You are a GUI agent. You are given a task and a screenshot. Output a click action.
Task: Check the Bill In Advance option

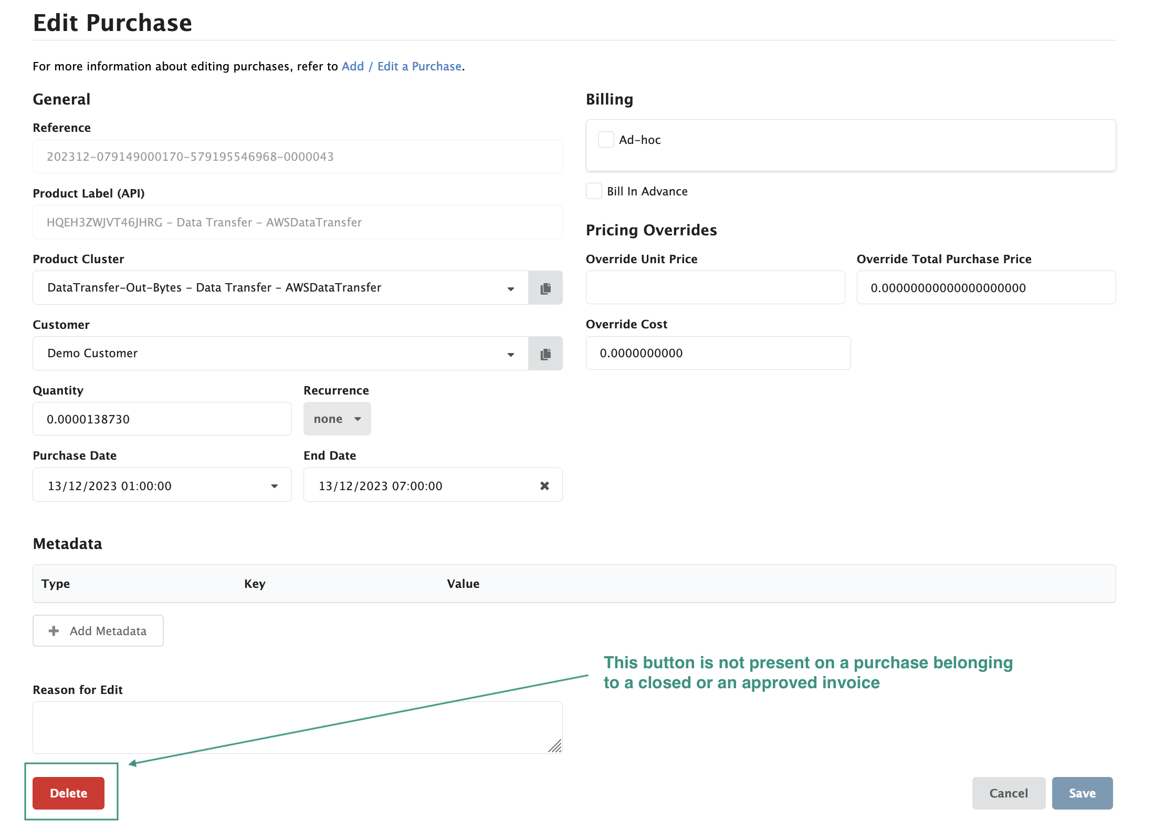pos(594,191)
